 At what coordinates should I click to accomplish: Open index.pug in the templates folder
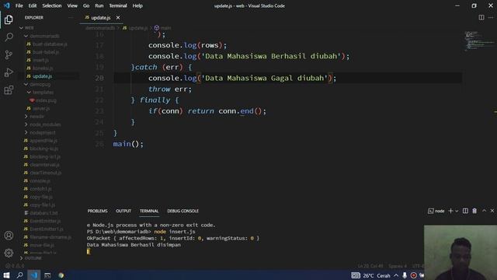pos(46,100)
